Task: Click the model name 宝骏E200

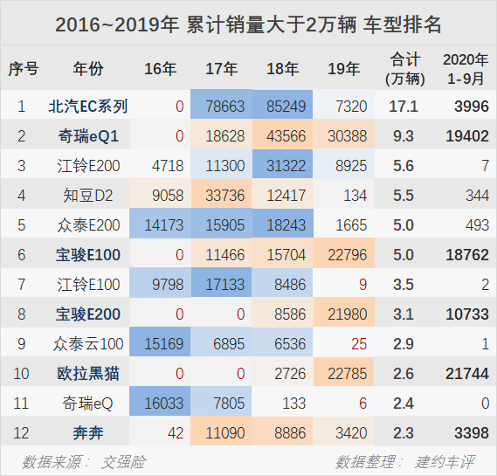Action: tap(88, 314)
